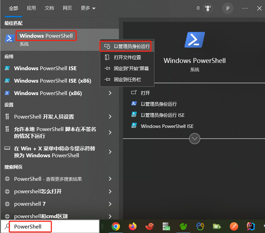
Task: Click the Windows PowerShell (x86) result icon
Action: pos(7,93)
